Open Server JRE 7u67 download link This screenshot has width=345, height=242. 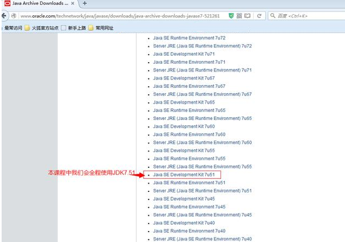click(202, 94)
